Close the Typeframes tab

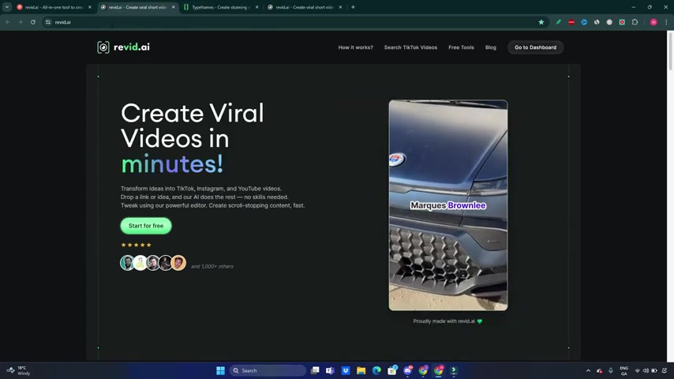(x=256, y=7)
